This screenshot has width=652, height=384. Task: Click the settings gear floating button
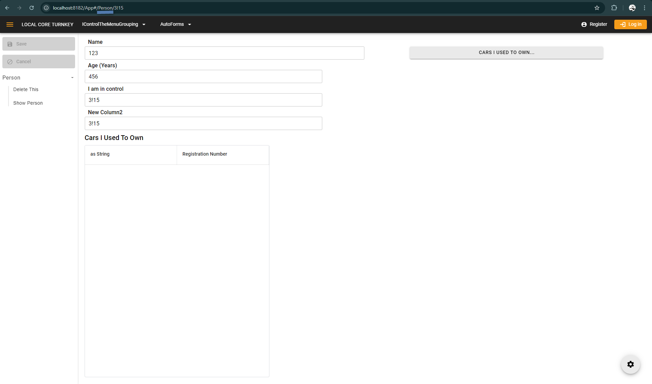(x=630, y=364)
